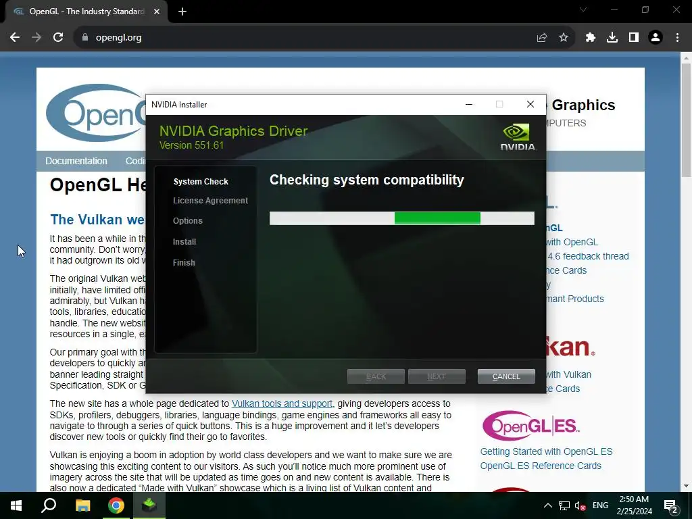
Task: Close the NVIDIA Installer window
Action: 530,104
